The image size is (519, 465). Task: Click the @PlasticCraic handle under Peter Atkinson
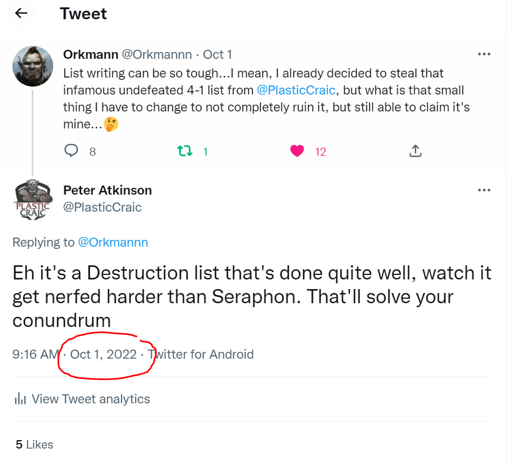point(102,207)
